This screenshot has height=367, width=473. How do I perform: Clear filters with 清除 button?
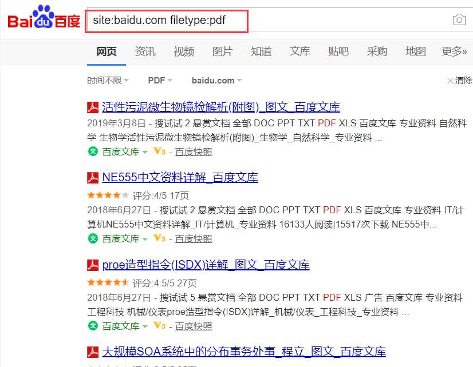[459, 81]
